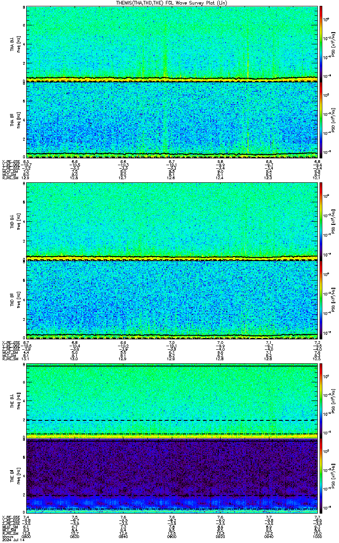Click the THD B⊥ PSD color bar
The width and height of the screenshot is (339, 543).
click(x=321, y=223)
